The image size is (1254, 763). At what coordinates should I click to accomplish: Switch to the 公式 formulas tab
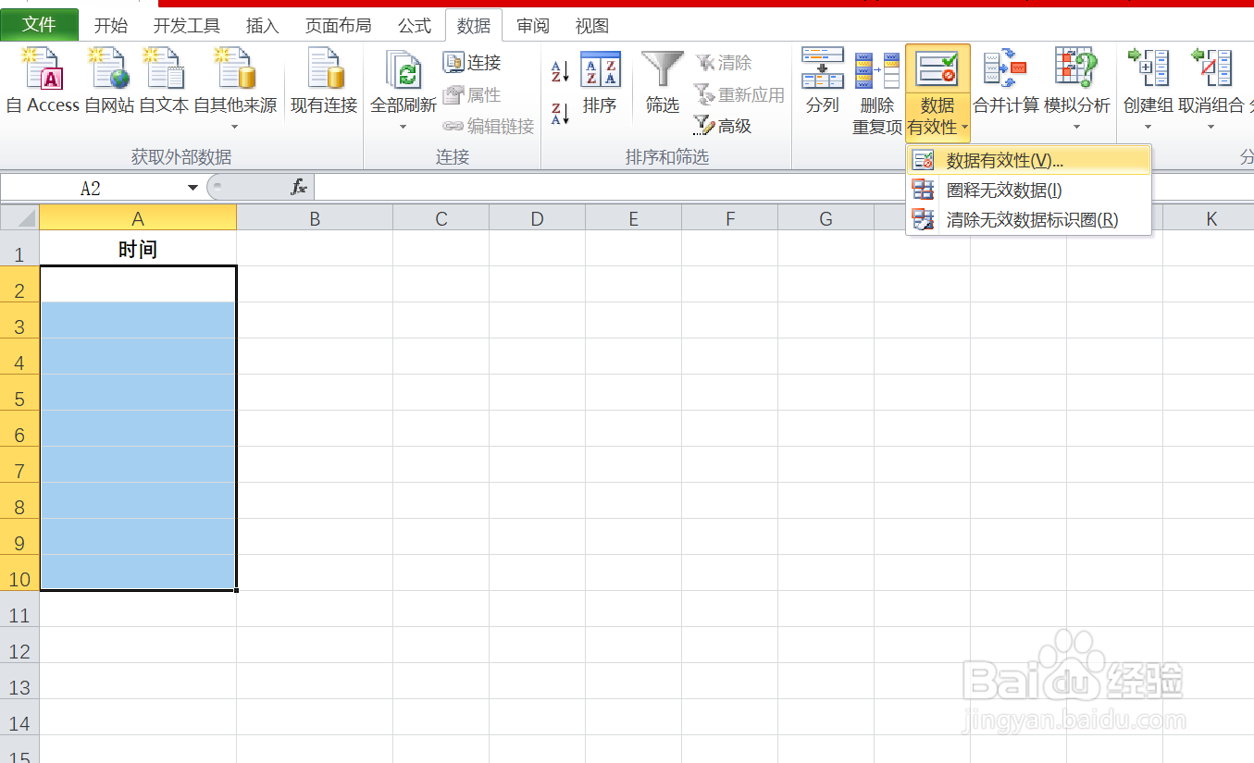415,26
